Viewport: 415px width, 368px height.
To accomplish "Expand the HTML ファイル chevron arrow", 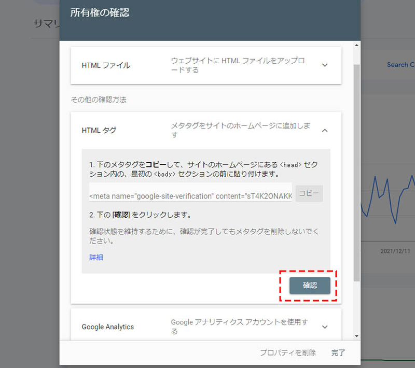I will point(325,65).
